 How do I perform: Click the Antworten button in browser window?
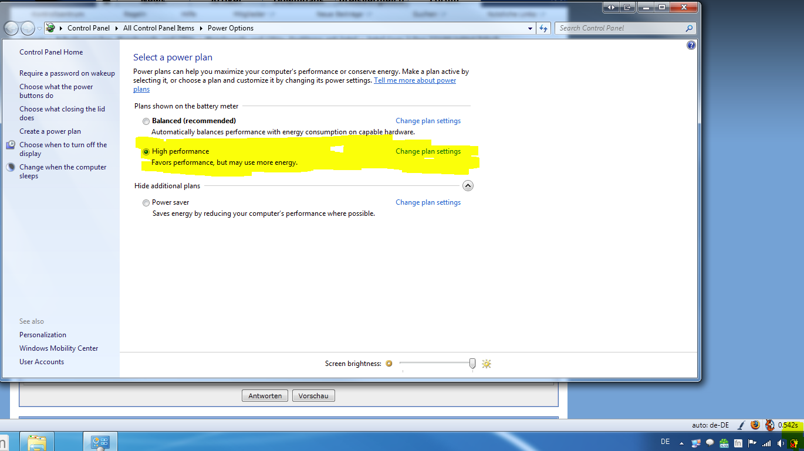click(265, 396)
